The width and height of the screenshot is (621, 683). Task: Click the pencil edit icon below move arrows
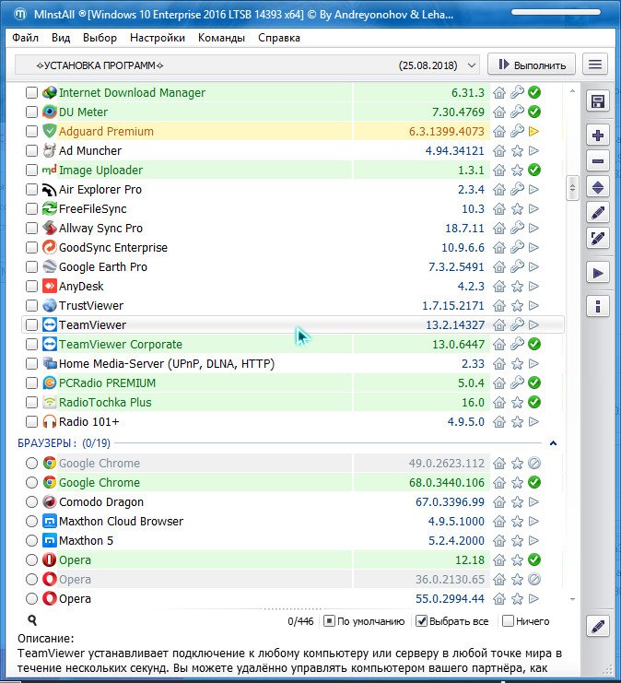click(x=597, y=213)
